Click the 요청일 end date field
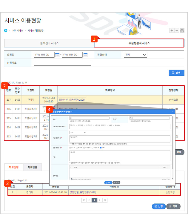Screen dimensions: 188x224 tap(72, 55)
